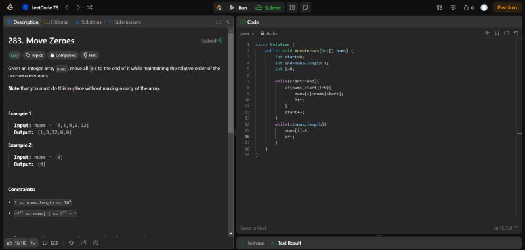Click the nums[i]=0; code line
Image resolution: width=525 pixels, height=250 pixels.
click(x=297, y=130)
